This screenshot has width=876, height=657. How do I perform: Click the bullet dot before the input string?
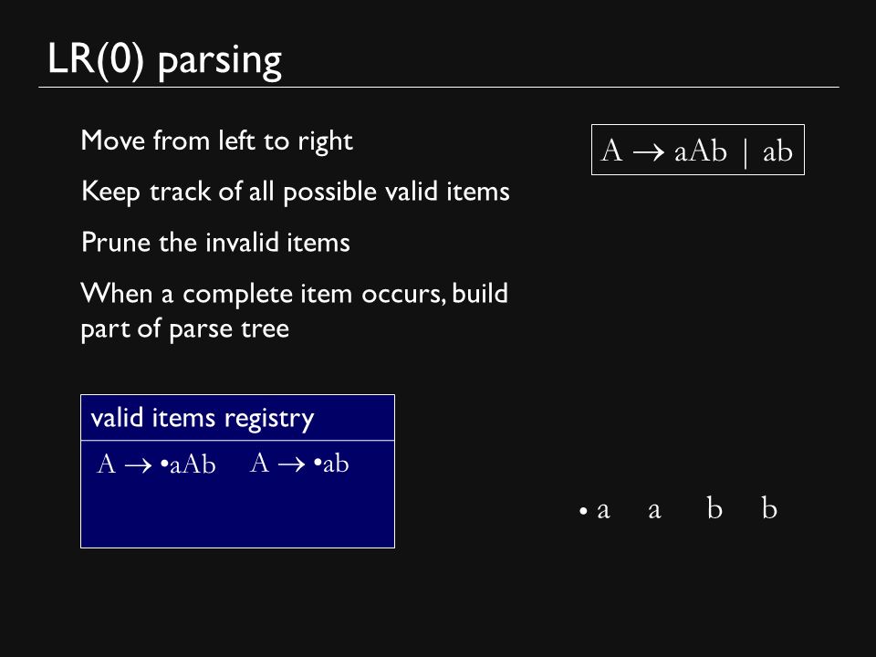pyautogui.click(x=583, y=511)
